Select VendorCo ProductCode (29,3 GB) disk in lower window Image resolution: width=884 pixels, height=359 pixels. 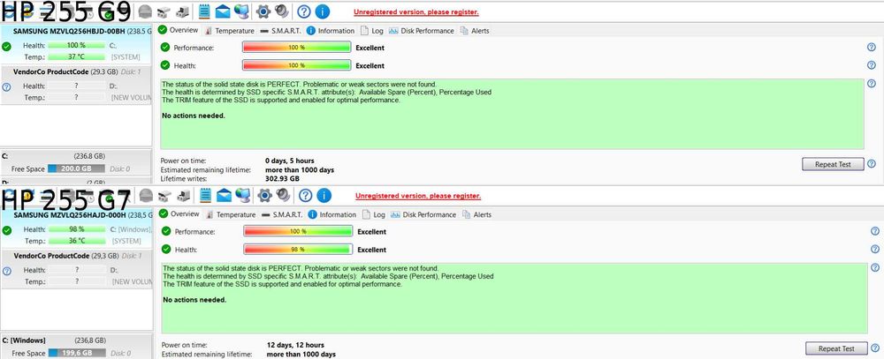coord(76,269)
